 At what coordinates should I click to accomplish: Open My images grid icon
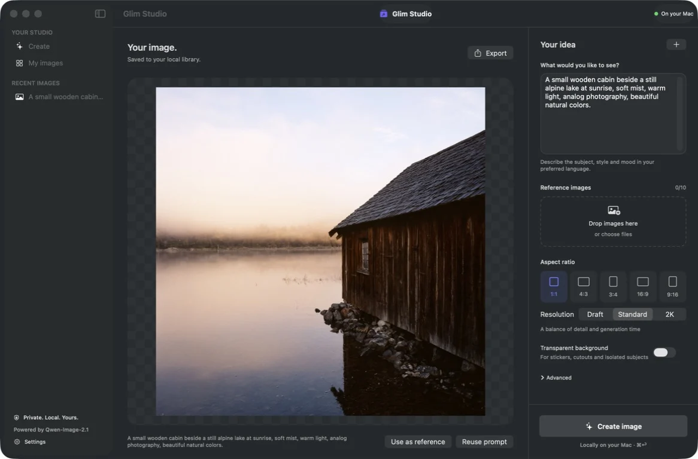(19, 63)
